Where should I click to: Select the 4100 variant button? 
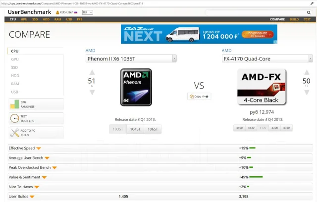pos(239,128)
